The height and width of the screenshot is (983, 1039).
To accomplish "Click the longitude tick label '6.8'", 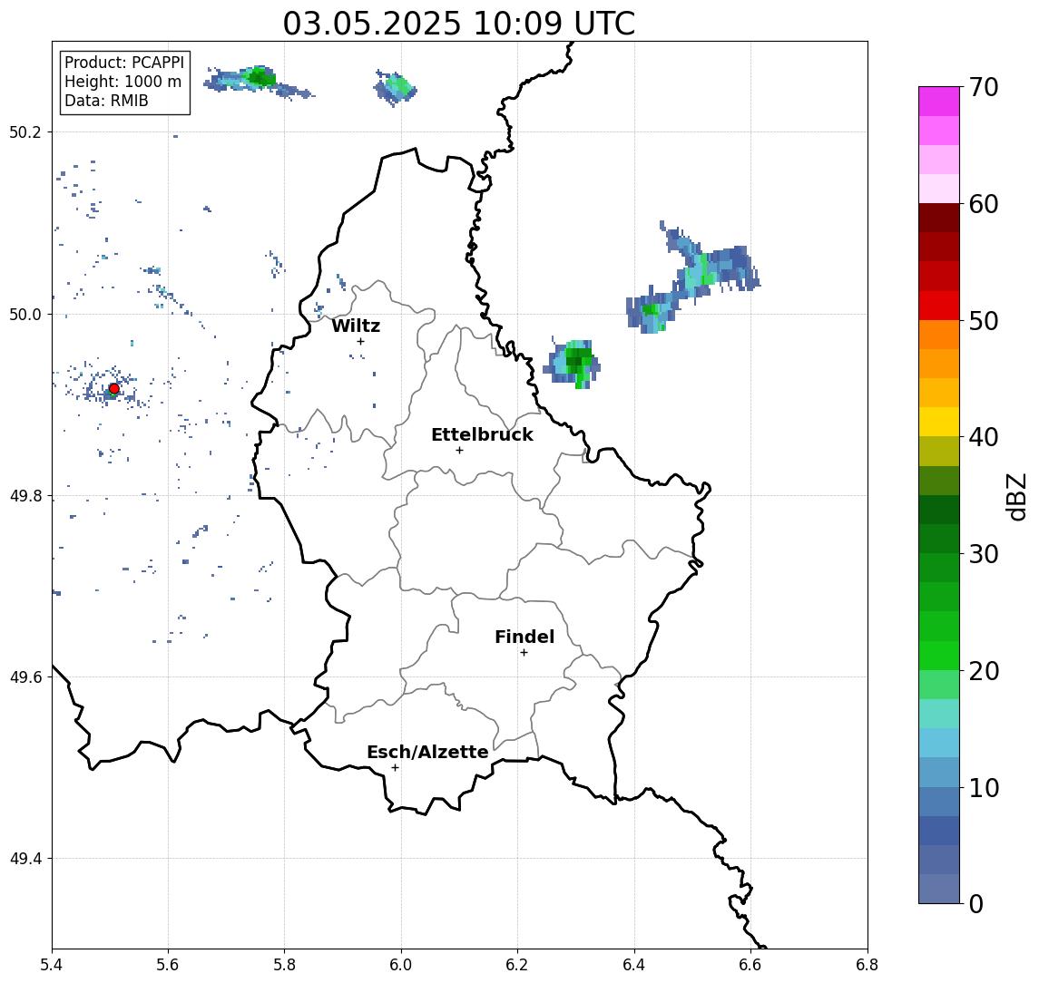I will click(867, 965).
